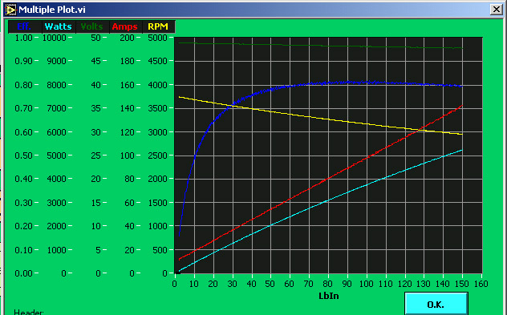Image resolution: width=507 pixels, height=315 pixels.
Task: Click 15 on the Volts scale
Action: tap(95, 203)
